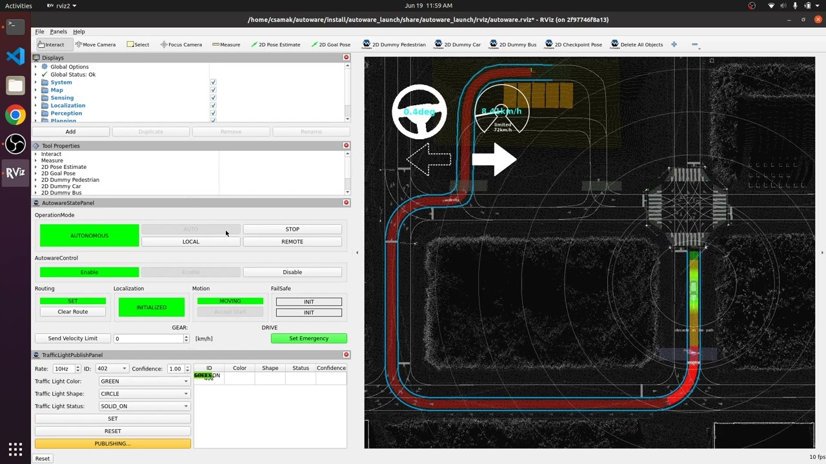
Task: Toggle the Localization display checkbox
Action: pyautogui.click(x=213, y=106)
